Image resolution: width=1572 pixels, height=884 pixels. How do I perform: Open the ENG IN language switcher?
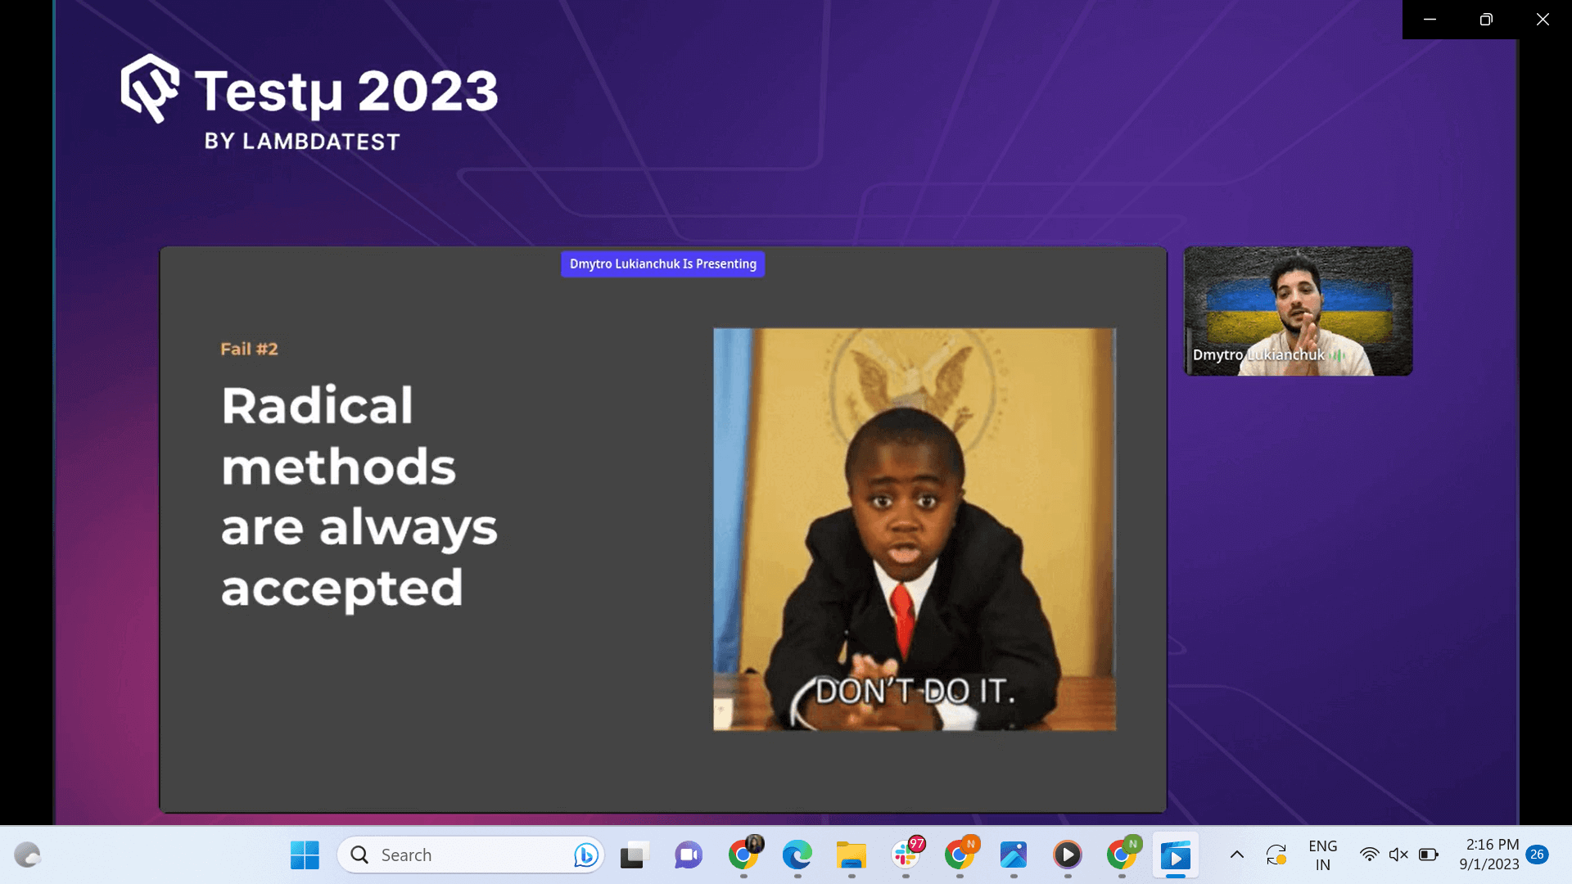pos(1322,855)
